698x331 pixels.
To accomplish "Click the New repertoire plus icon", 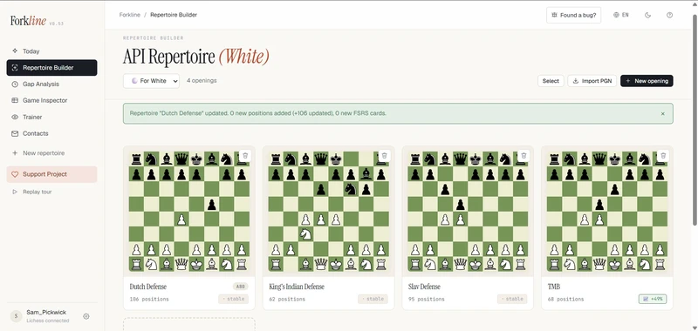I will [15, 152].
